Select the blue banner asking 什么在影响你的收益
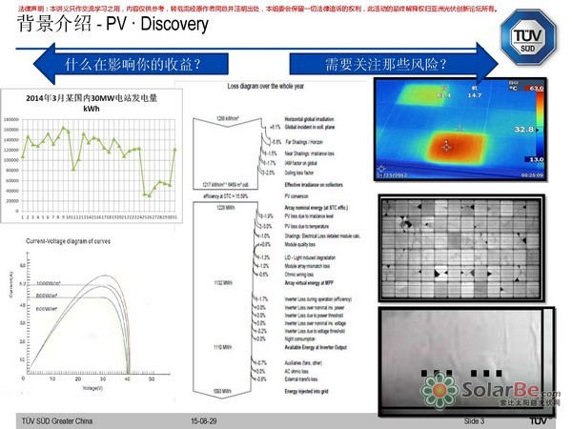The width and height of the screenshot is (572, 429). pos(133,65)
